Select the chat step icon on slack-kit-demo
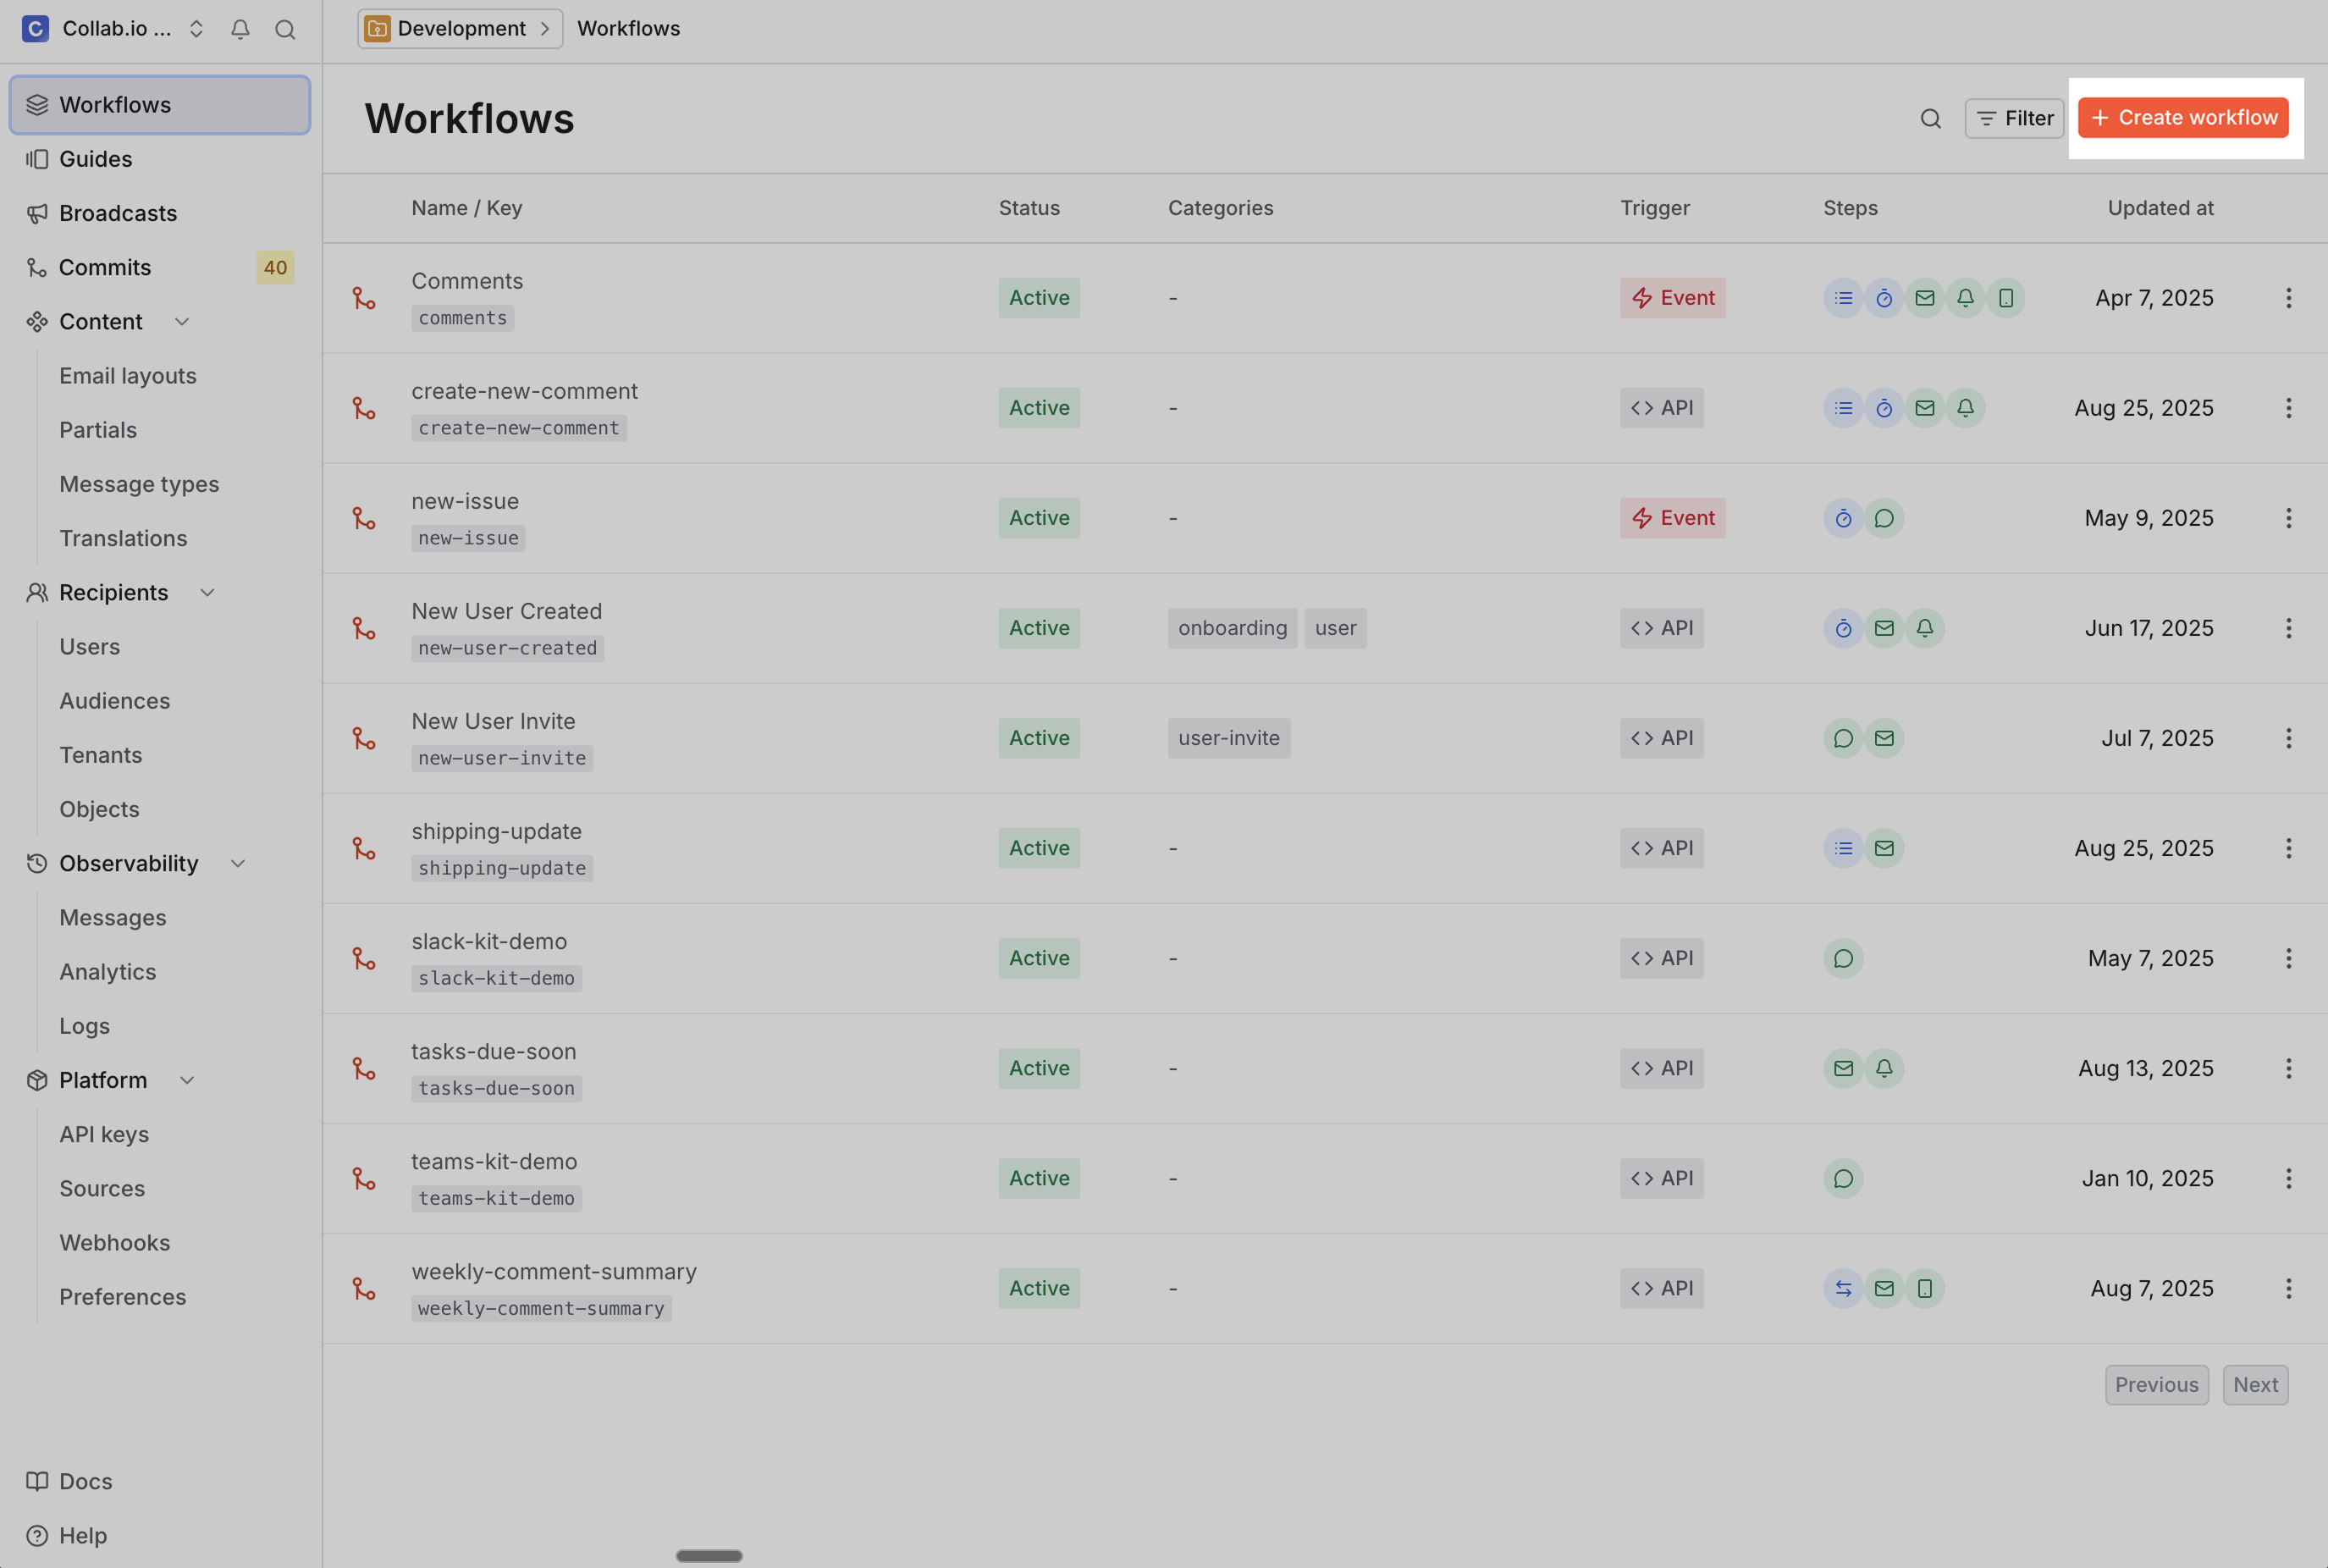Viewport: 2328px width, 1568px height. (1842, 957)
